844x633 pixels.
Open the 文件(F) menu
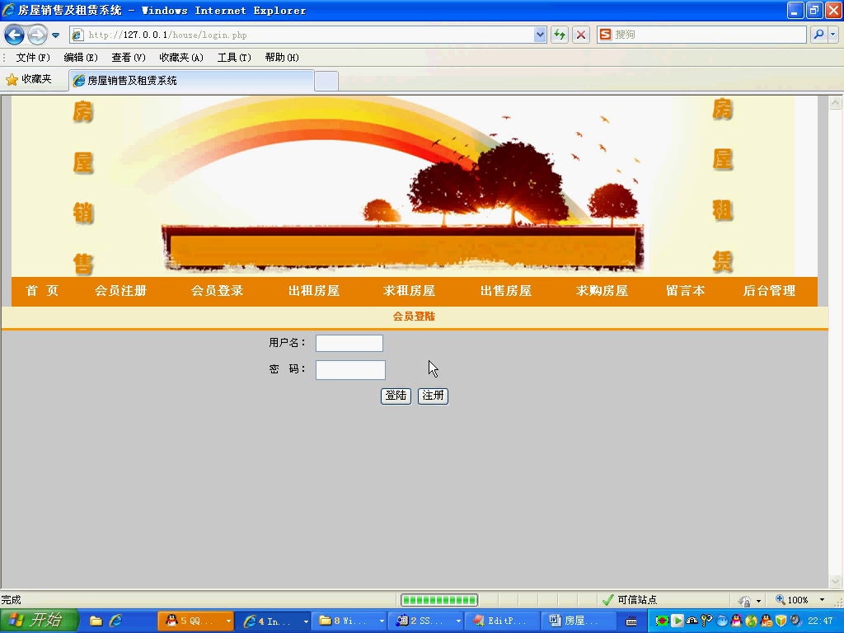pyautogui.click(x=33, y=58)
